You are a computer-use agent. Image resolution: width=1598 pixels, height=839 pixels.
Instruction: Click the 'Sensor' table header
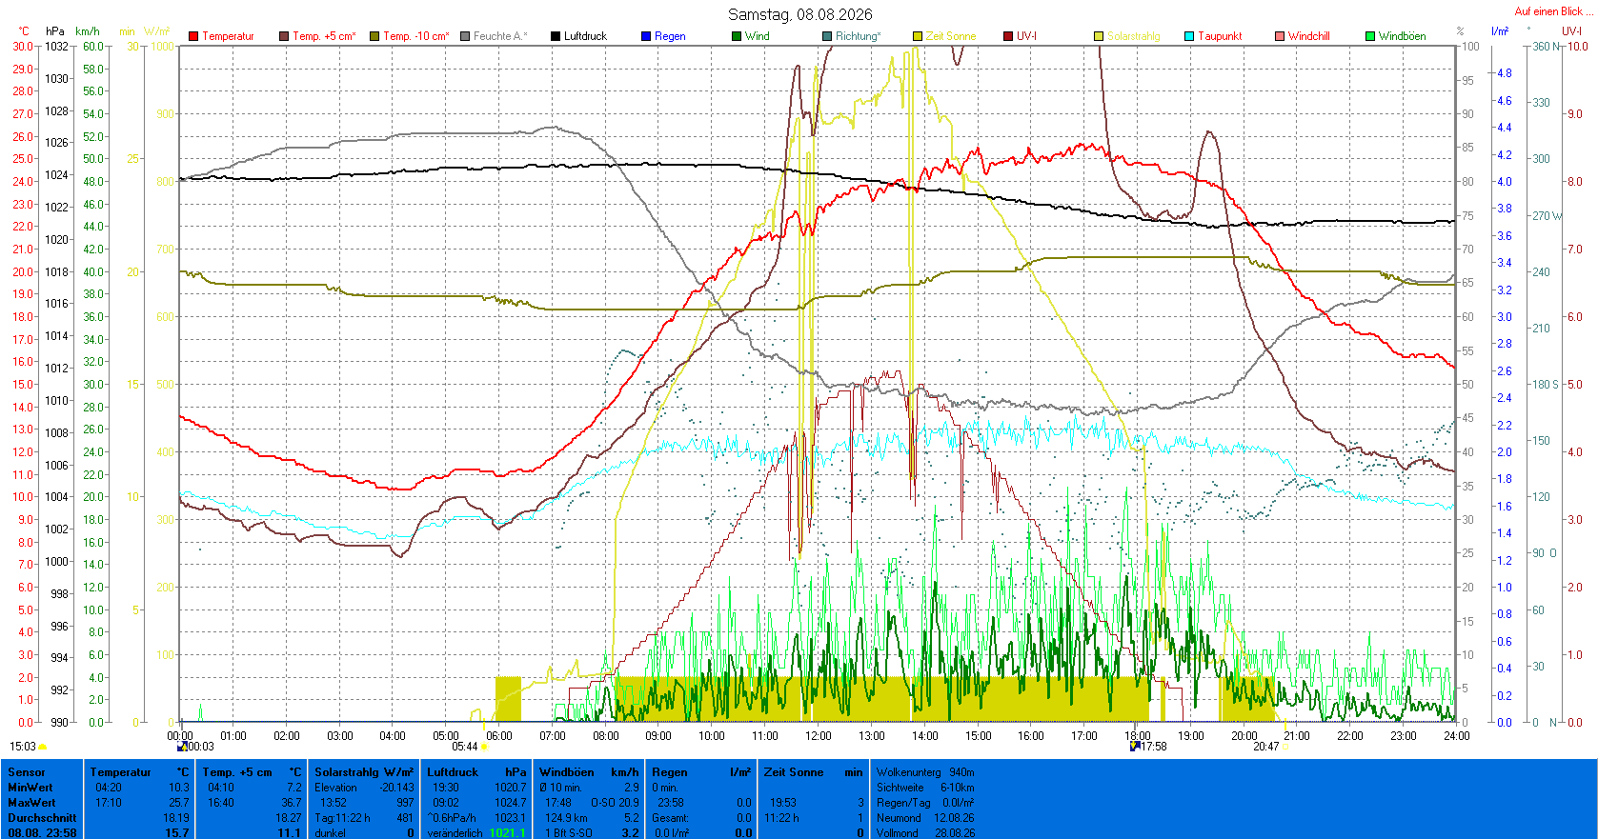tap(27, 772)
